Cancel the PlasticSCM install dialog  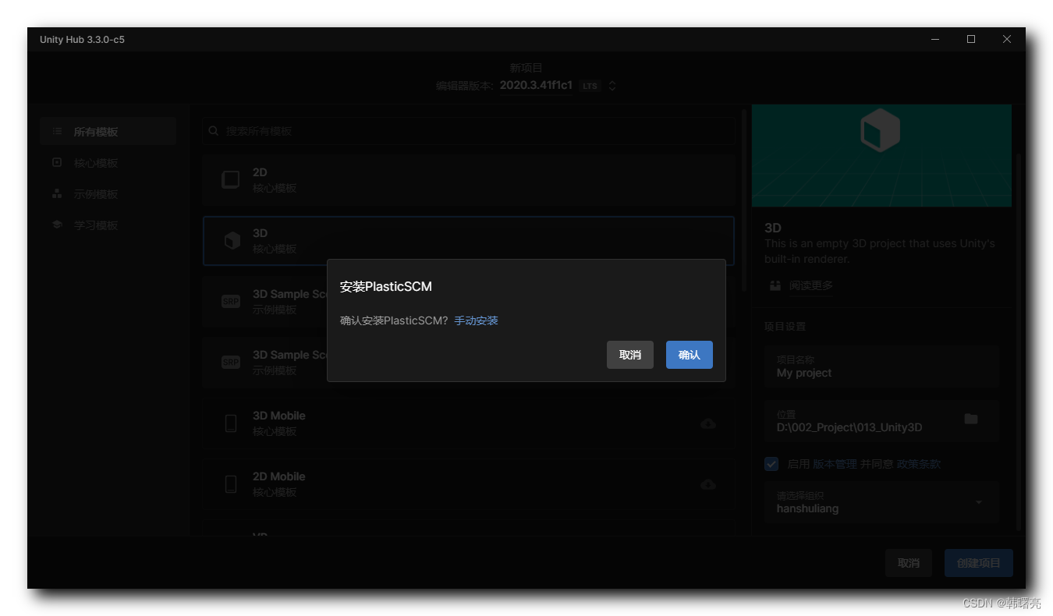point(630,355)
